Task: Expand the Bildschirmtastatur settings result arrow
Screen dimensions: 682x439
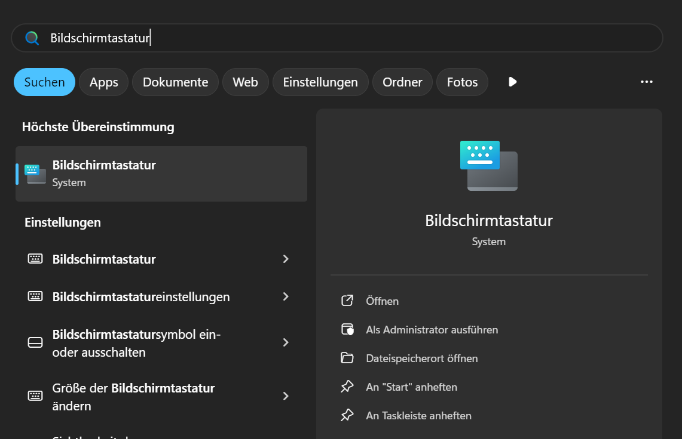Action: tap(286, 259)
